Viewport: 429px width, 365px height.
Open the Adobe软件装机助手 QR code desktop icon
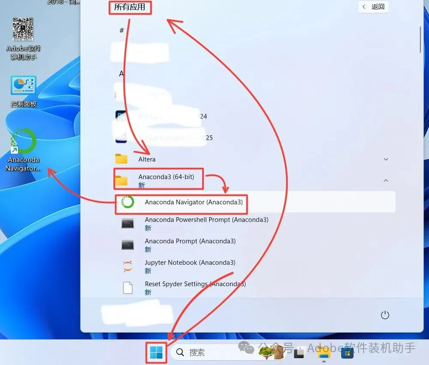point(24,39)
